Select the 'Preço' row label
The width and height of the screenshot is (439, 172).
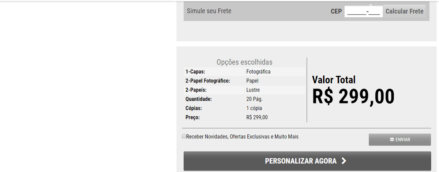pyautogui.click(x=192, y=117)
